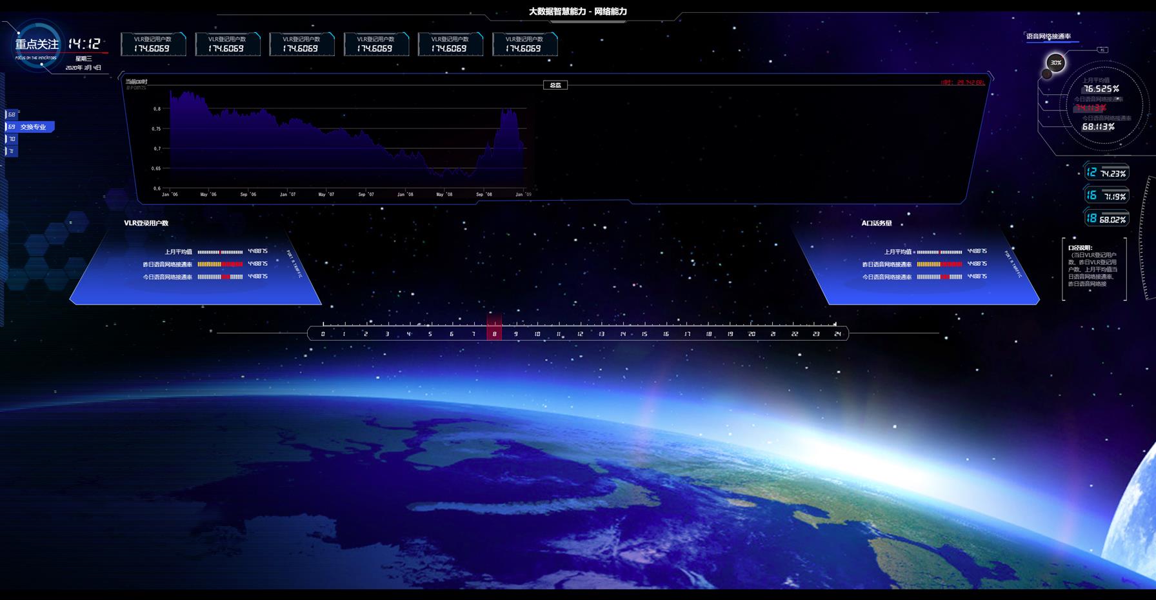Jump to hour 12 on the timeline
The width and height of the screenshot is (1156, 600).
coord(580,334)
